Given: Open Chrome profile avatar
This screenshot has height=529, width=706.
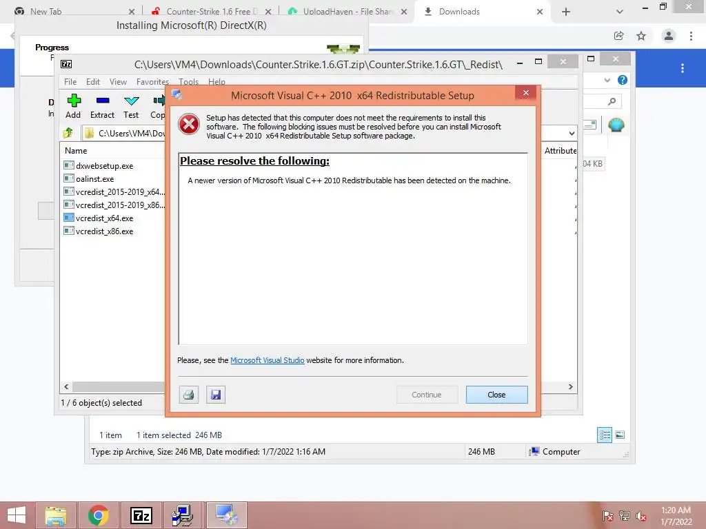Looking at the screenshot, I should [669, 36].
